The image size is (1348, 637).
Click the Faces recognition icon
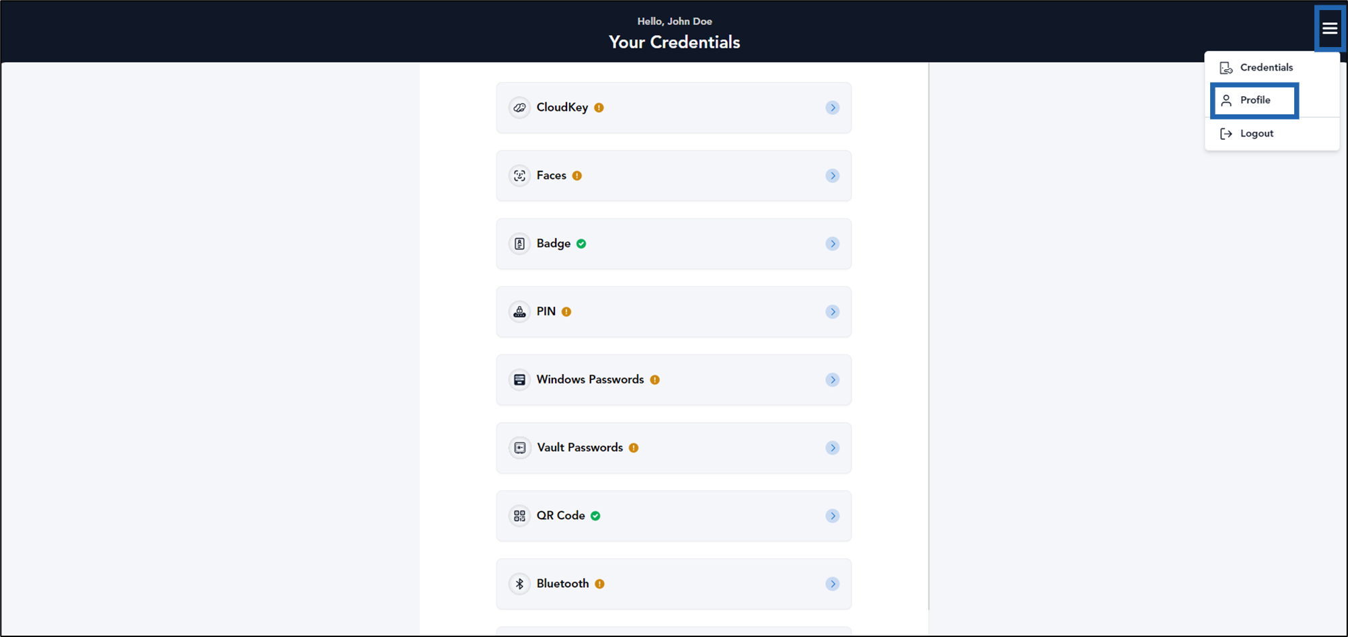[519, 176]
